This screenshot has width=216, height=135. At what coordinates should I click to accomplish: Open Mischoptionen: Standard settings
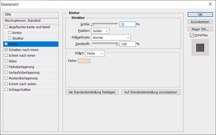31,21
